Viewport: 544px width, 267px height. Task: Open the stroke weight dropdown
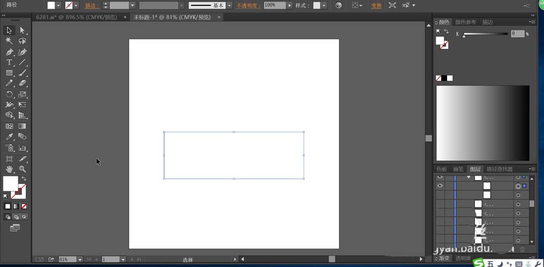[x=133, y=5]
